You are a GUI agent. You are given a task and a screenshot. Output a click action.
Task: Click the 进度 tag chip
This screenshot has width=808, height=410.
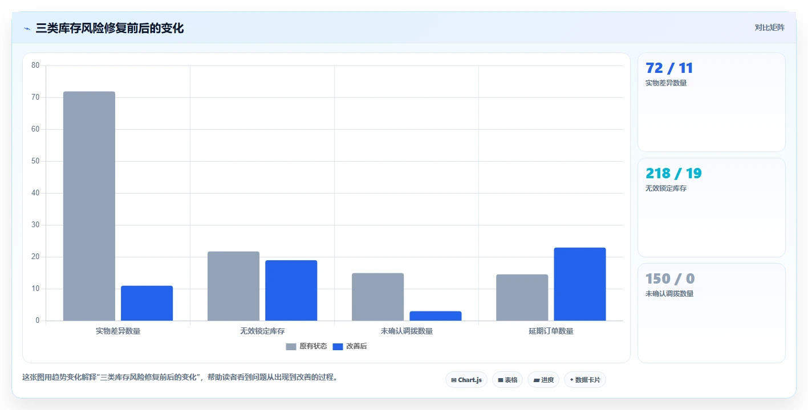(x=543, y=380)
